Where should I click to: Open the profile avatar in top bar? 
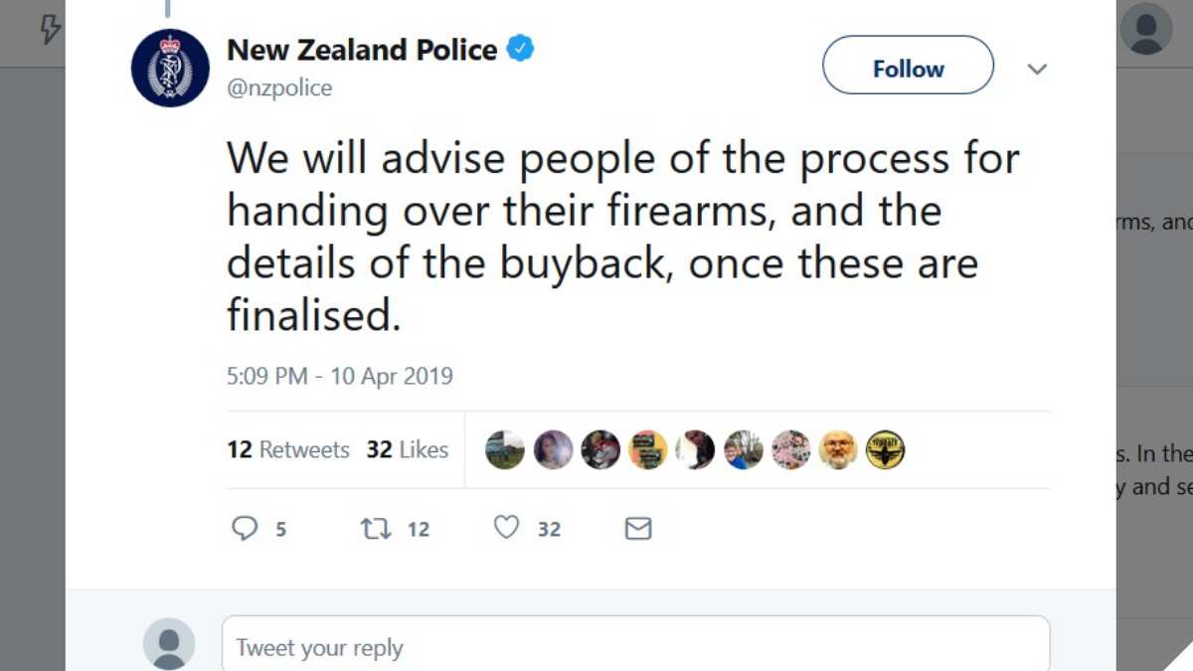tap(1145, 29)
